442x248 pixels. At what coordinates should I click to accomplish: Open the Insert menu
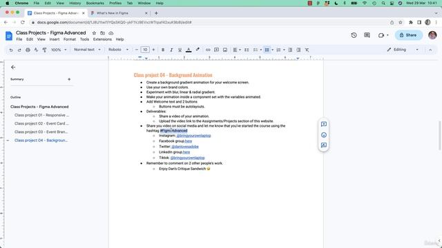tap(54, 39)
